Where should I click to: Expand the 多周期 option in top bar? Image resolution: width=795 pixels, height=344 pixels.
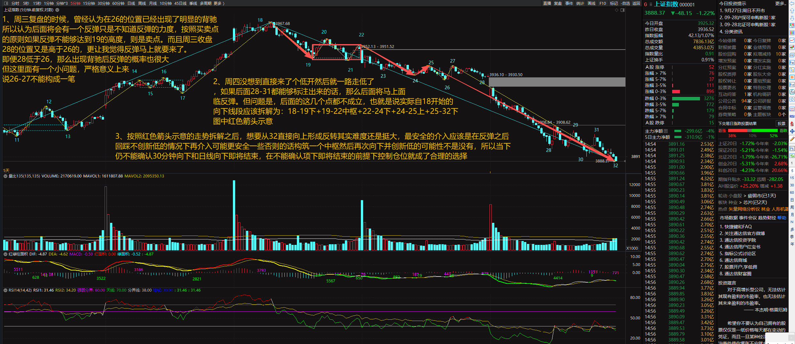(x=206, y=3)
